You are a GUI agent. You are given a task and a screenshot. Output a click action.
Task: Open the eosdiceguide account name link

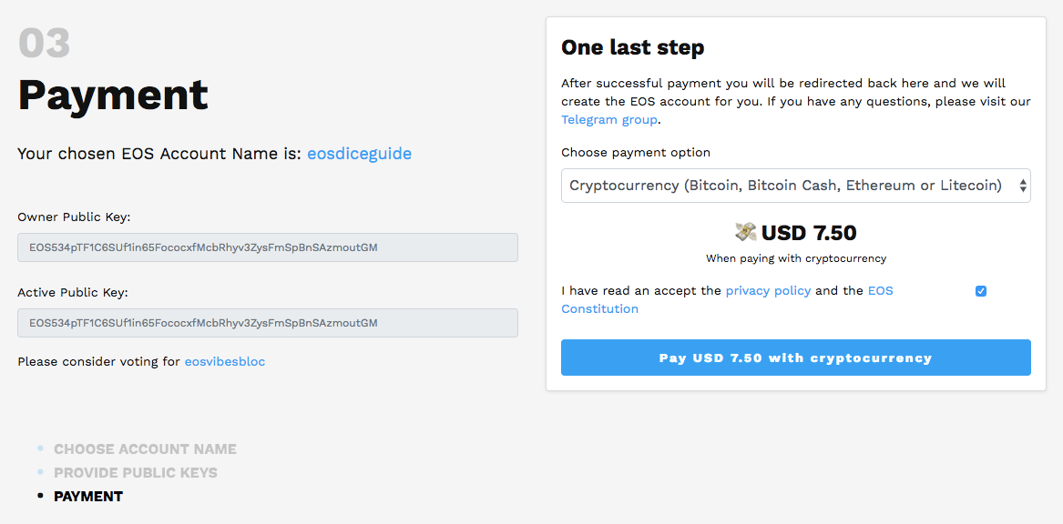click(x=359, y=154)
